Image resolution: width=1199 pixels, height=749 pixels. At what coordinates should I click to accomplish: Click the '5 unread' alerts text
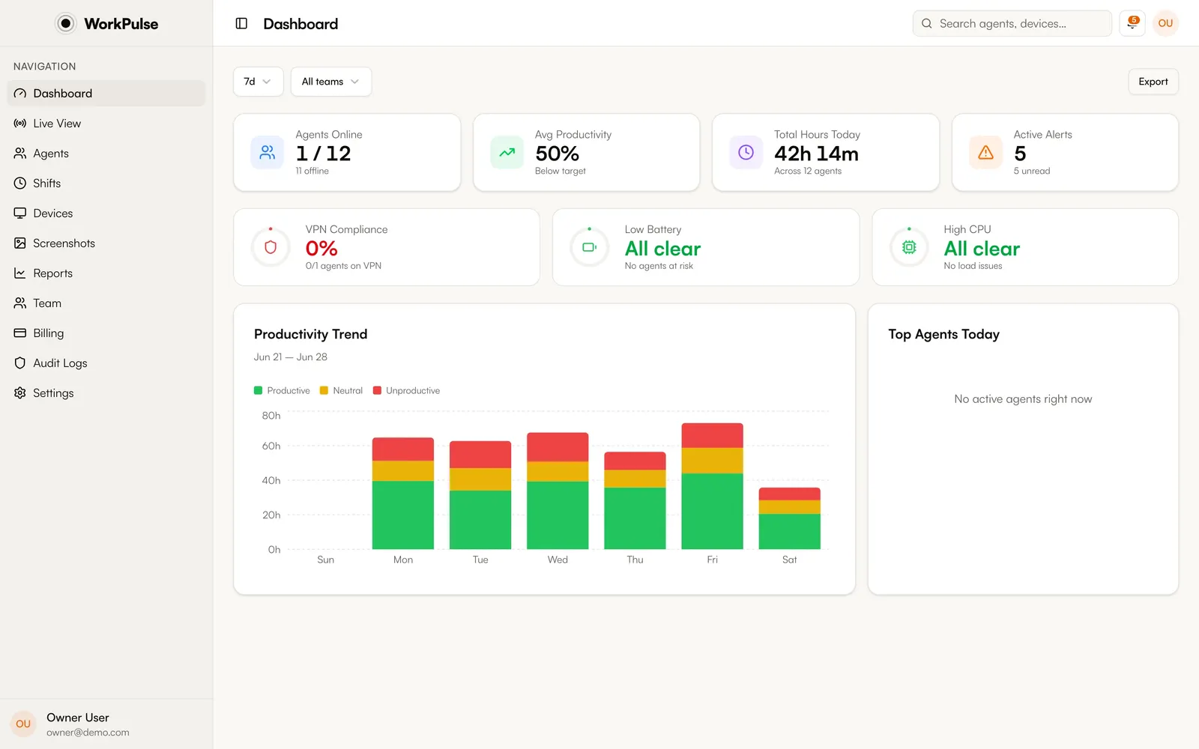(1032, 172)
